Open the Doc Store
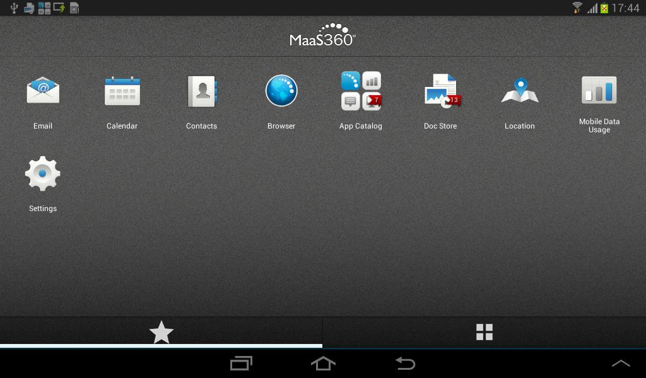Viewport: 646px width, 378px height. (440, 90)
